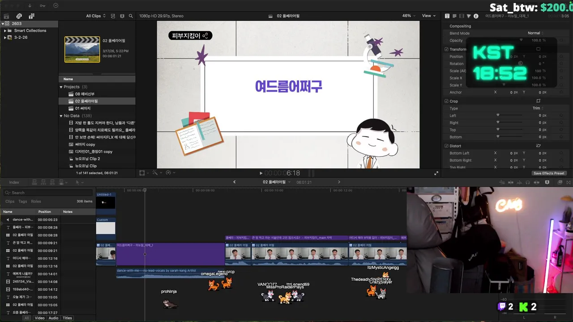
Task: Toggle clip appearance and grouping icon
Action: tap(113, 16)
